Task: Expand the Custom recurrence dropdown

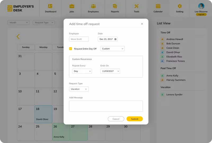Action: [113, 49]
